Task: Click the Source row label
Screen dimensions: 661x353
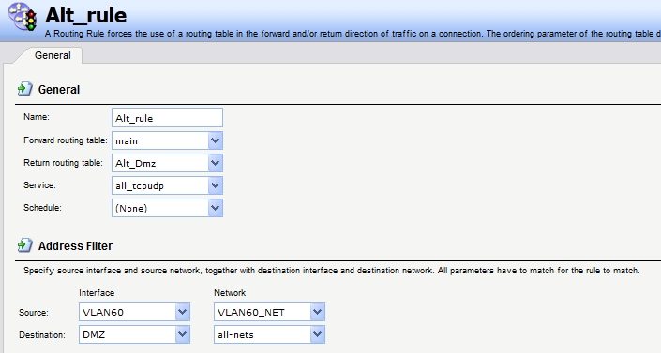Action: click(x=34, y=313)
